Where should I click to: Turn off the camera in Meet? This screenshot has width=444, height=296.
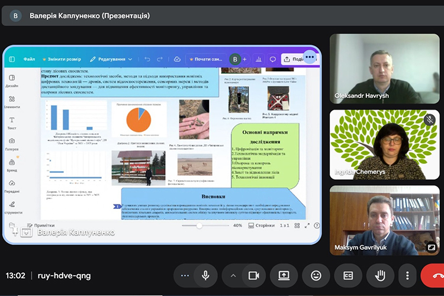[x=254, y=275]
